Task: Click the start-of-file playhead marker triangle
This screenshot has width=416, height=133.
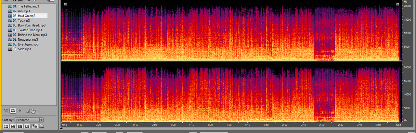Action: (x=62, y=128)
